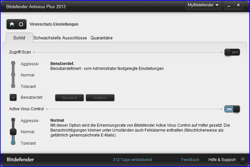
Task: Set Zugriff-Scan slider to Aggressiv
Action: [13, 63]
